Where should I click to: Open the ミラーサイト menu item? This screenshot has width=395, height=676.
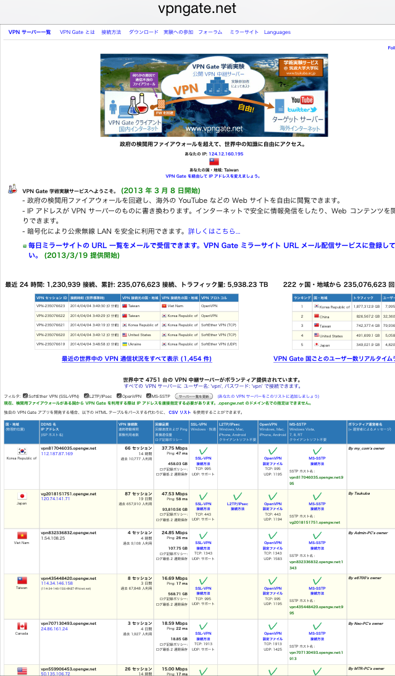coord(244,32)
